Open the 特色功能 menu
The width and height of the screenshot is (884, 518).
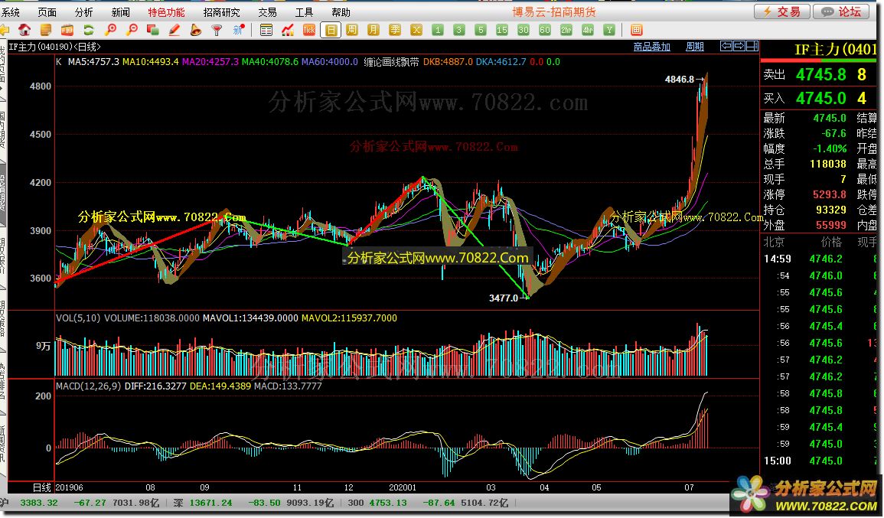tap(166, 11)
